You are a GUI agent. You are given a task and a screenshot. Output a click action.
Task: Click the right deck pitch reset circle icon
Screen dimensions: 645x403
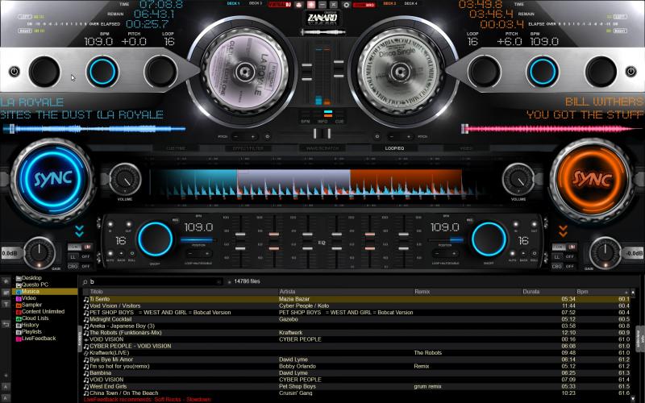click(377, 136)
